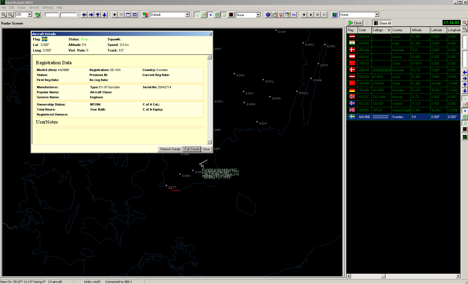Pan radar left with top toolbar arrow

pyautogui.click(x=84, y=15)
